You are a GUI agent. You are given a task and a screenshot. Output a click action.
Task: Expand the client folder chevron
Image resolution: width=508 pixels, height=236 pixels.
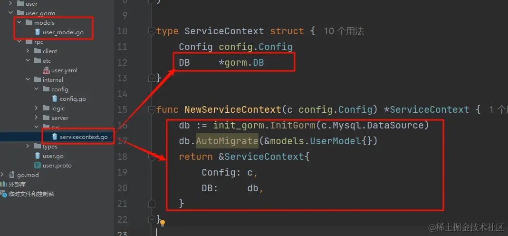pos(28,51)
